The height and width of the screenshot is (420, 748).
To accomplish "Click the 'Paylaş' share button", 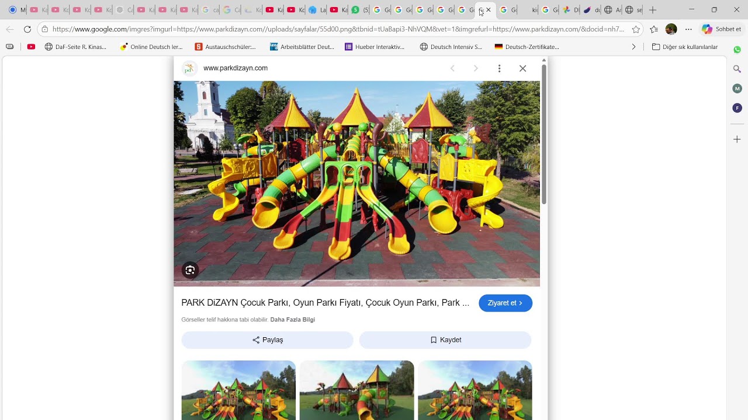I will tap(268, 340).
